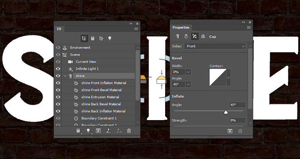300x159 pixels.
Task: Toggle visibility of Environment
Action: point(58,48)
